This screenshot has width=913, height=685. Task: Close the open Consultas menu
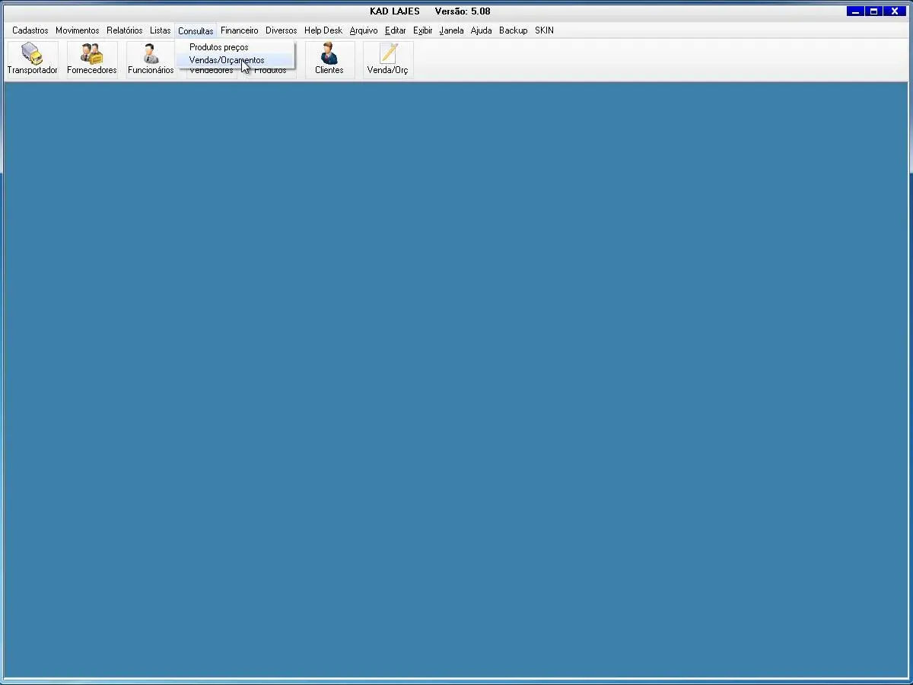pyautogui.click(x=196, y=30)
